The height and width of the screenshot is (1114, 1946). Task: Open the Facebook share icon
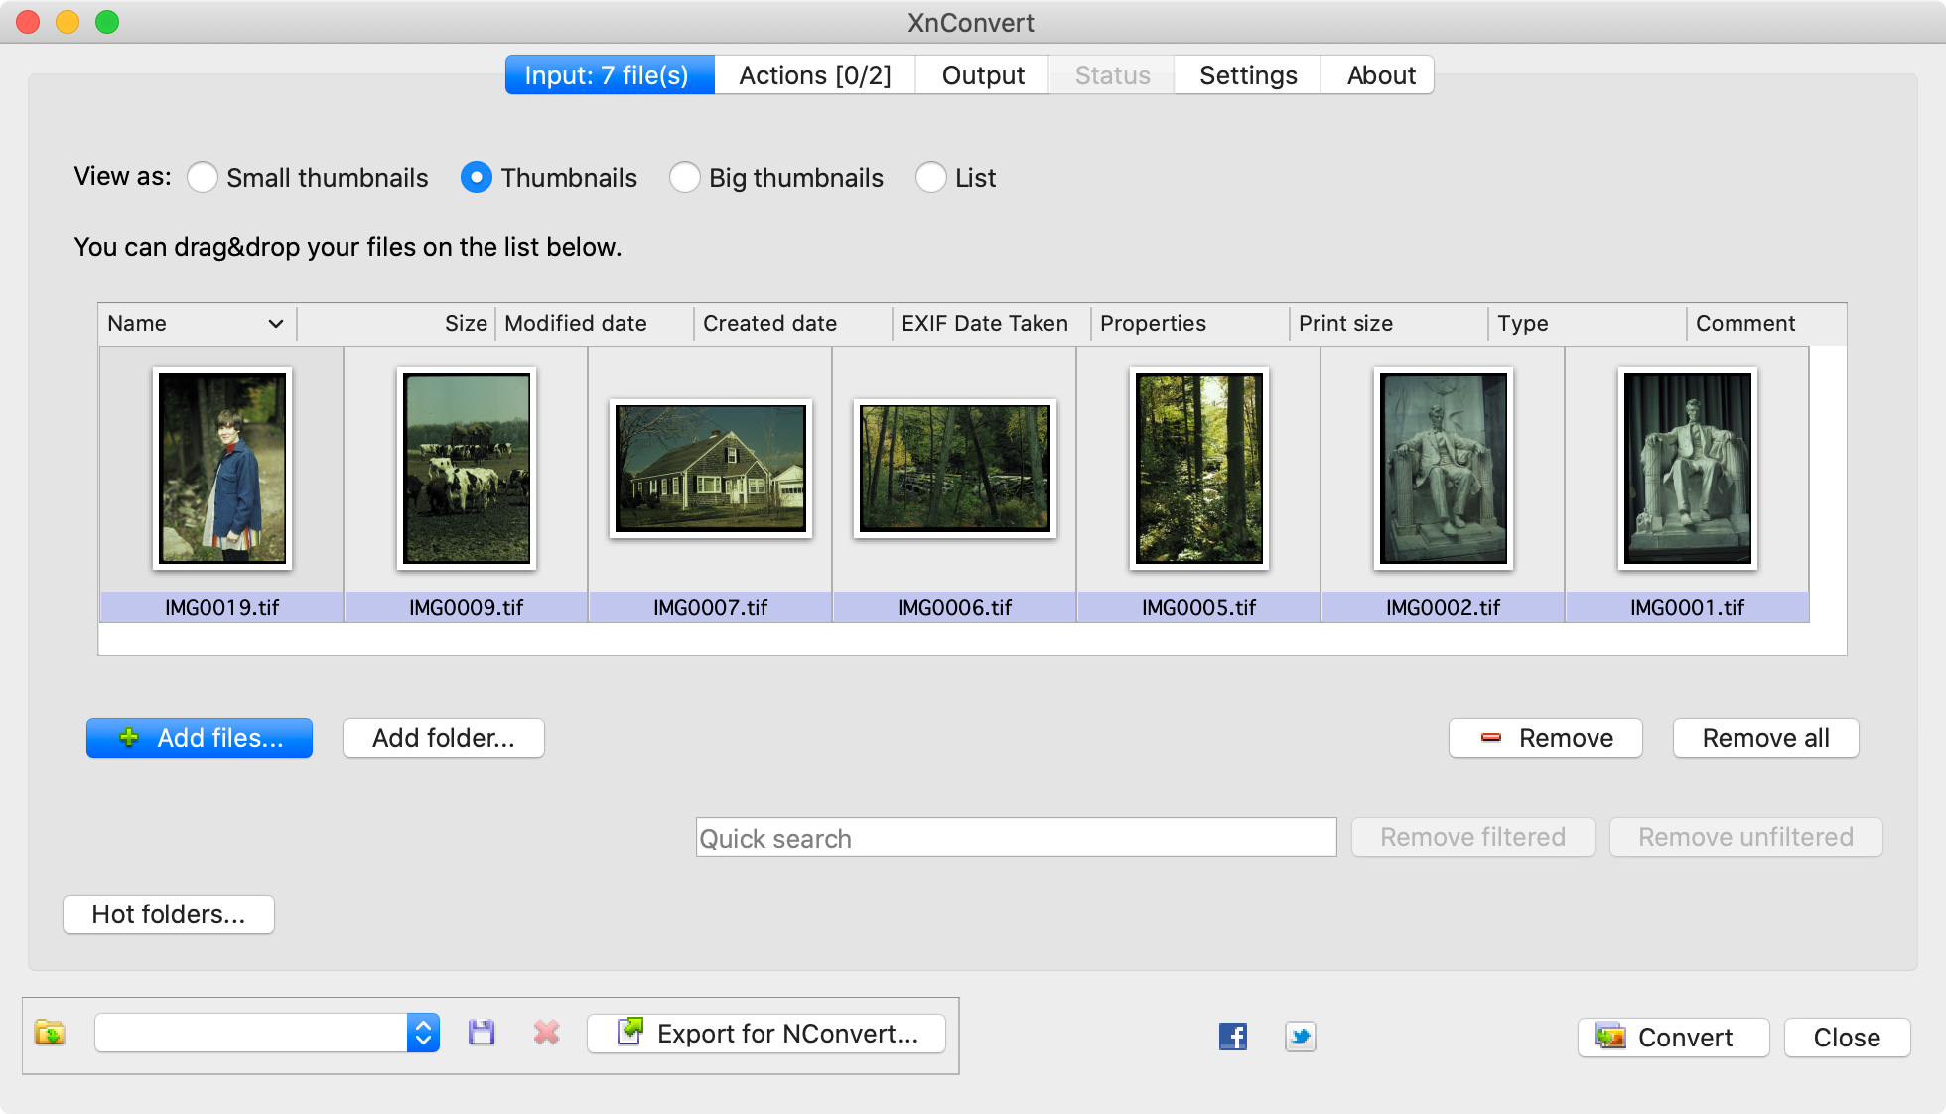click(x=1233, y=1037)
